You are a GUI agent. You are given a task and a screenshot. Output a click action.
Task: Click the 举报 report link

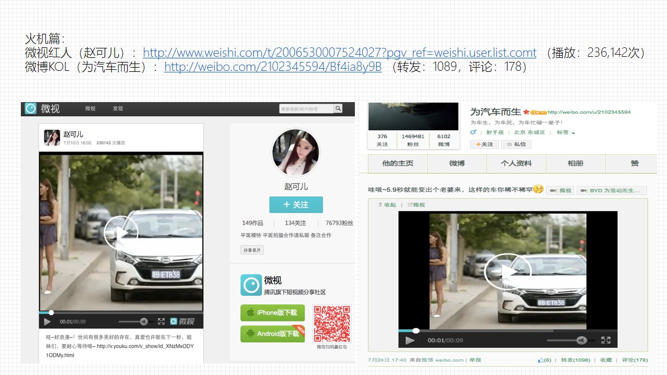[475, 360]
